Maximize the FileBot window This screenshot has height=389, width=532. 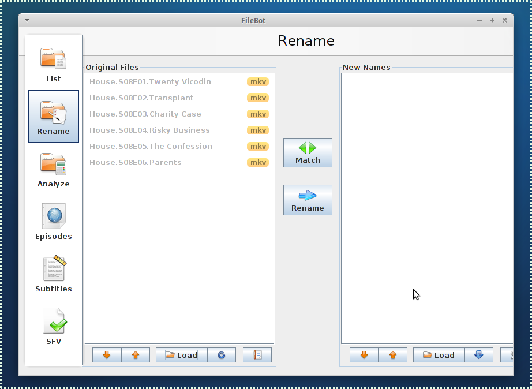click(492, 20)
